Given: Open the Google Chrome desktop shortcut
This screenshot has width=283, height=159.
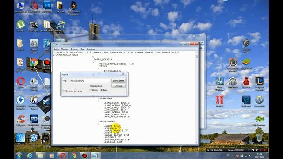Looking at the screenshot, I should point(34,65).
